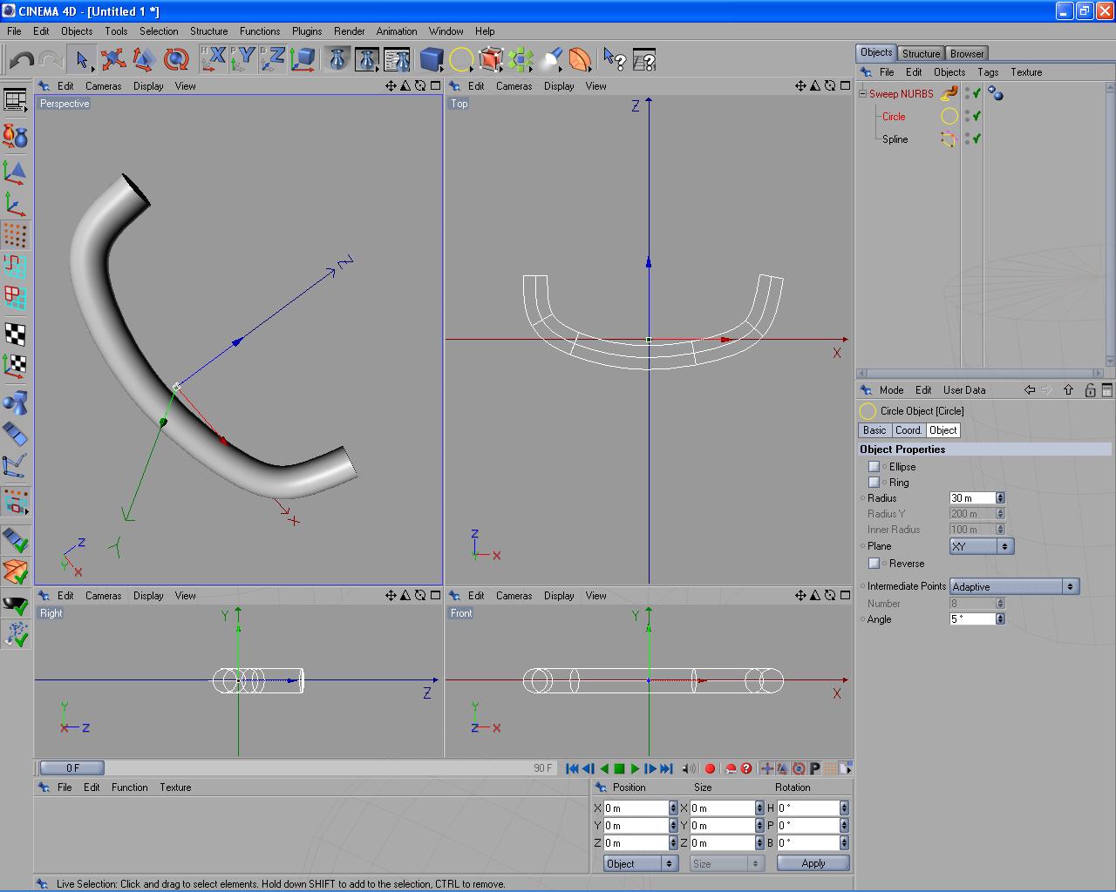Screen dimensions: 1116x892
Task: Collapse the Sweep NURBS tree node
Action: click(x=862, y=94)
